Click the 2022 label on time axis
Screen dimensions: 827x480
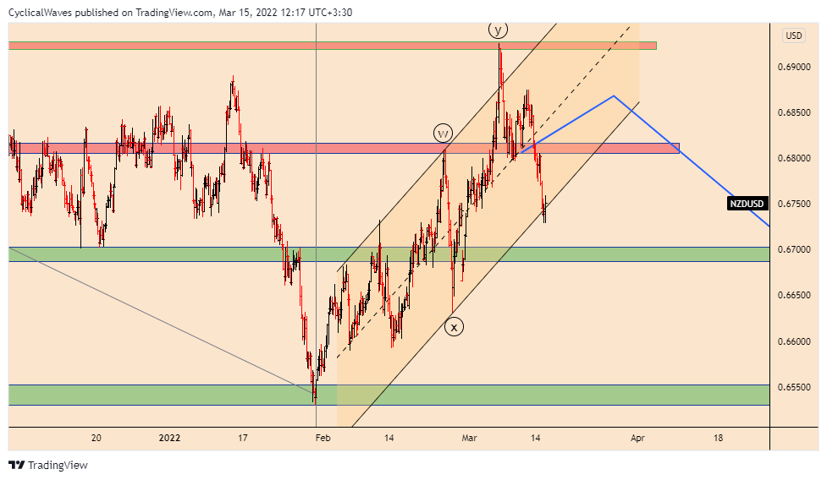point(169,438)
